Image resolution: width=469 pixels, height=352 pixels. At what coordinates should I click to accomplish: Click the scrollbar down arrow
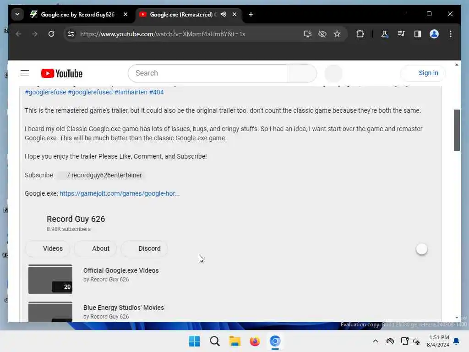coord(457,317)
